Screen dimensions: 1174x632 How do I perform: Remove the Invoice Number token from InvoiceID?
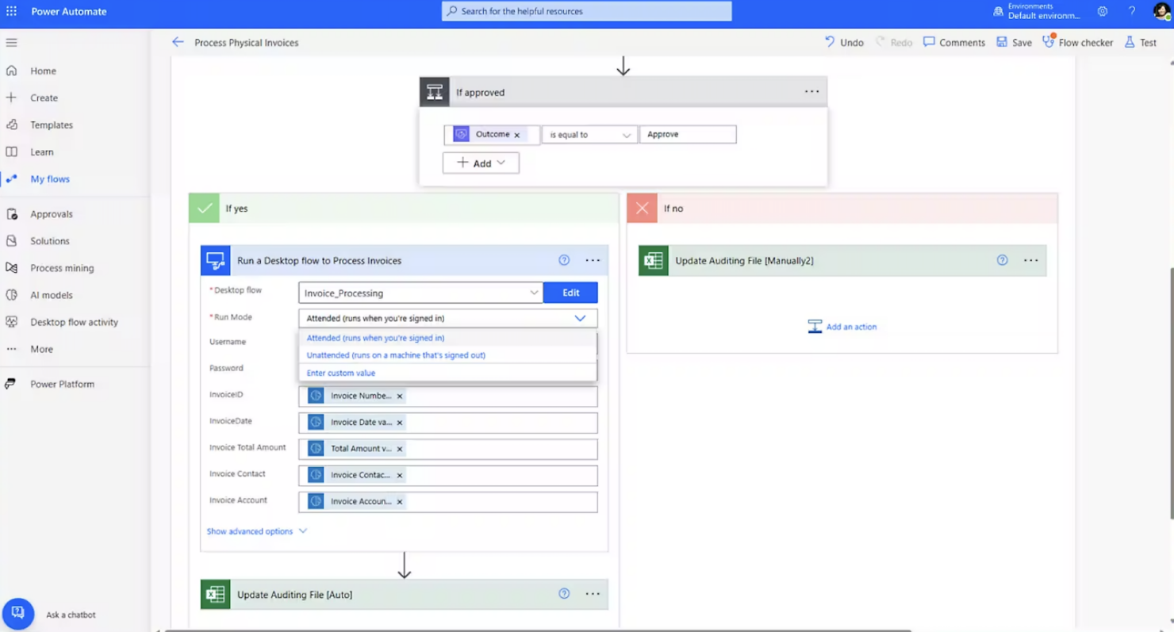tap(400, 396)
